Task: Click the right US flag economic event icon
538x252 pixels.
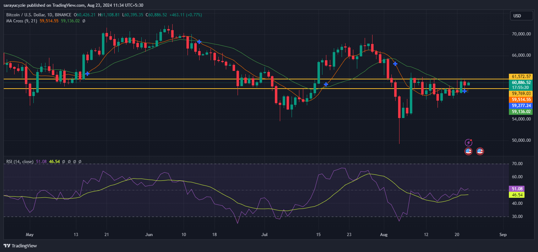Action: click(480, 151)
